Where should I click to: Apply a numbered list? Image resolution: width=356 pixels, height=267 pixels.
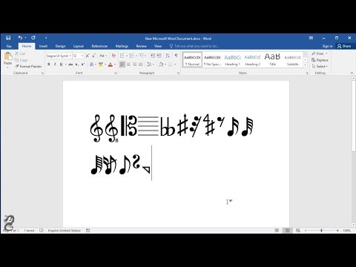coord(131,56)
